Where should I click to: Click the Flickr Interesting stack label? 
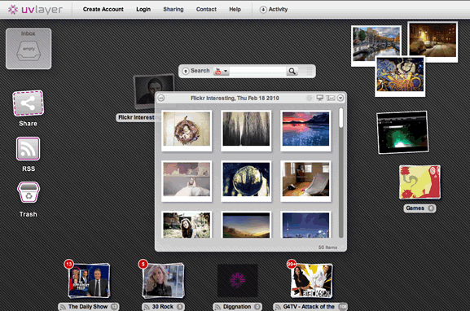tap(136, 117)
